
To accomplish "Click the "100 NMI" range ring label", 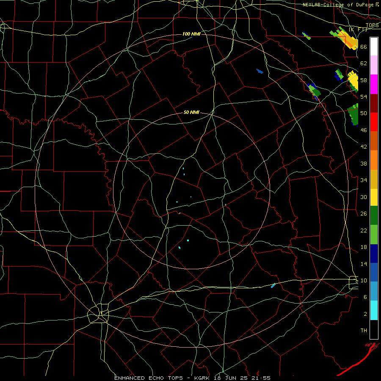I will point(191,34).
